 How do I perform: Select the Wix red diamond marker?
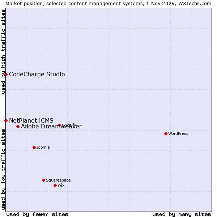pos(55,185)
